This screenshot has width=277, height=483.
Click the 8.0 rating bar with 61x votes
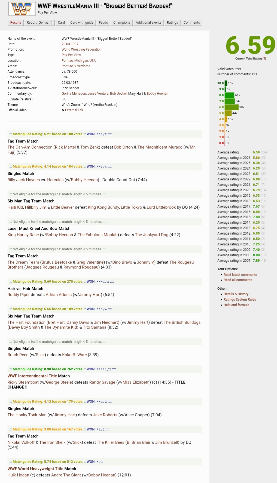[x=230, y=95]
